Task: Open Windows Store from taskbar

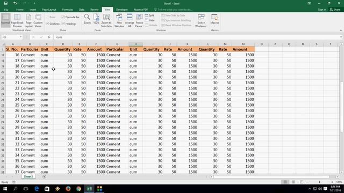Action: click(47, 189)
